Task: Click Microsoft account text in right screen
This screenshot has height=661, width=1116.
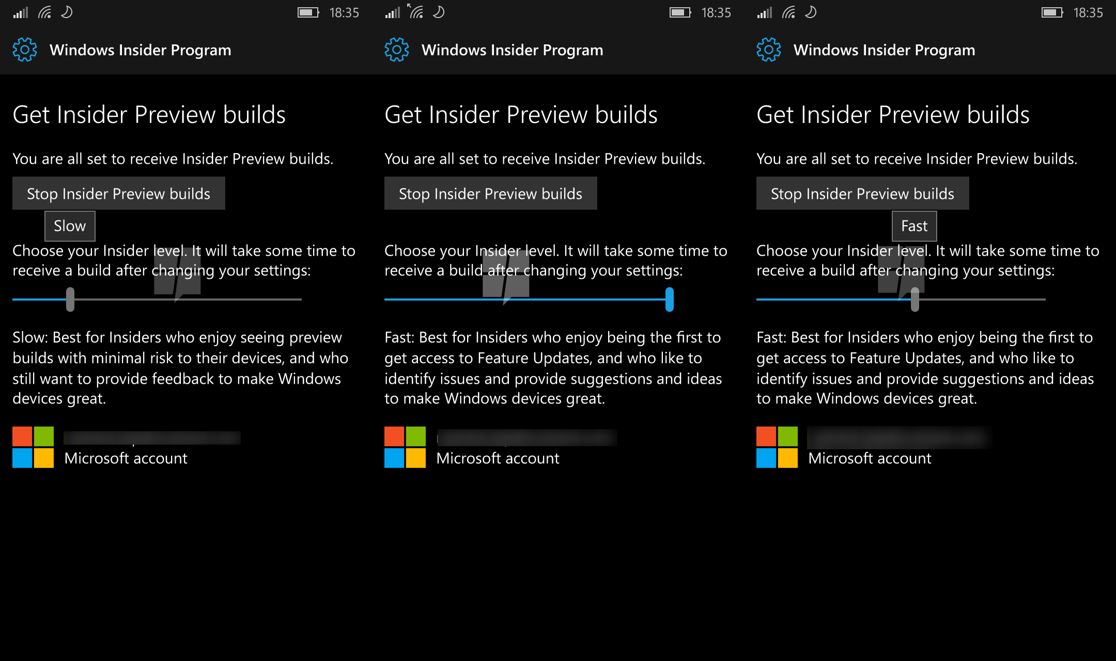Action: 870,459
